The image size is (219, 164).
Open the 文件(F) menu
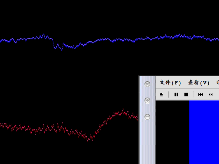(x=170, y=82)
